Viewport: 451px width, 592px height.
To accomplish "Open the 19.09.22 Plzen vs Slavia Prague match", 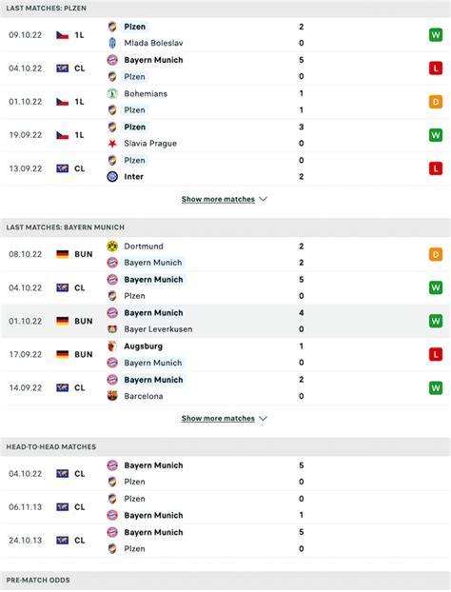I will click(x=225, y=135).
